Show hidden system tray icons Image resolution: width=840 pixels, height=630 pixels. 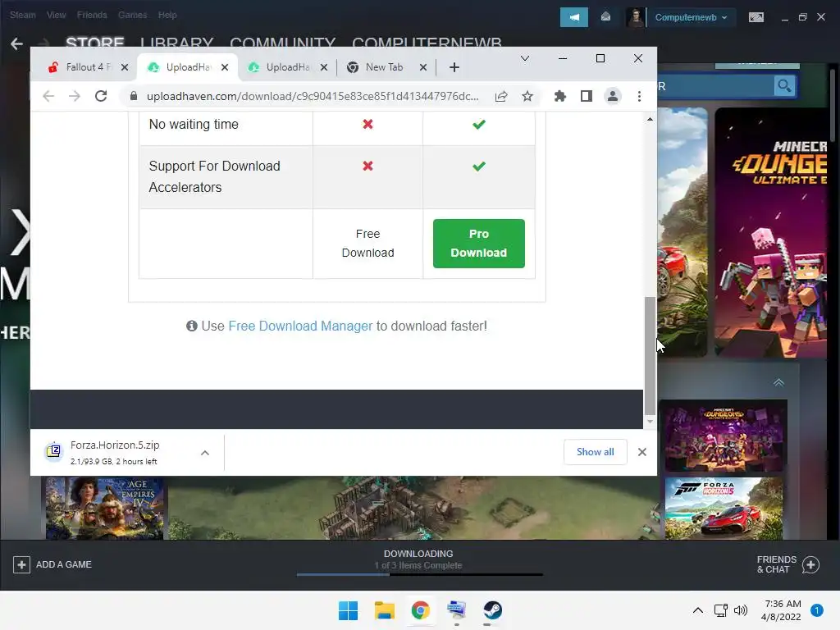(x=697, y=610)
